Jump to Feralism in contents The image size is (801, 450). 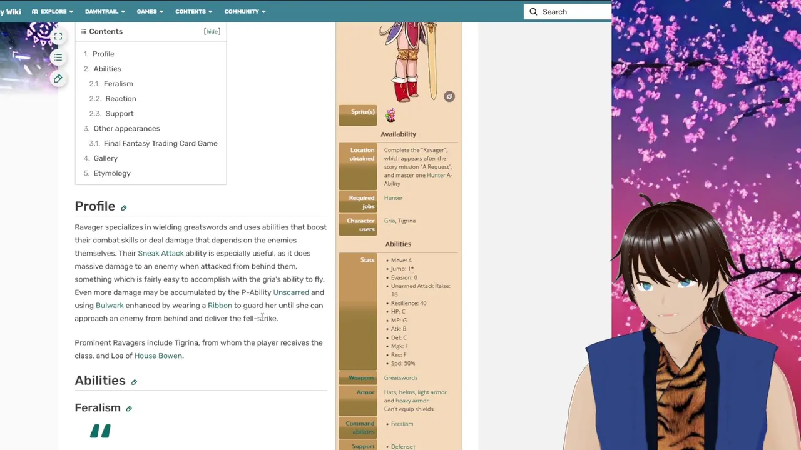point(118,84)
